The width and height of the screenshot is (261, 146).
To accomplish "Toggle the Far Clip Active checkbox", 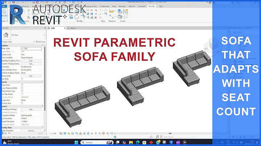I will (x=22, y=94).
